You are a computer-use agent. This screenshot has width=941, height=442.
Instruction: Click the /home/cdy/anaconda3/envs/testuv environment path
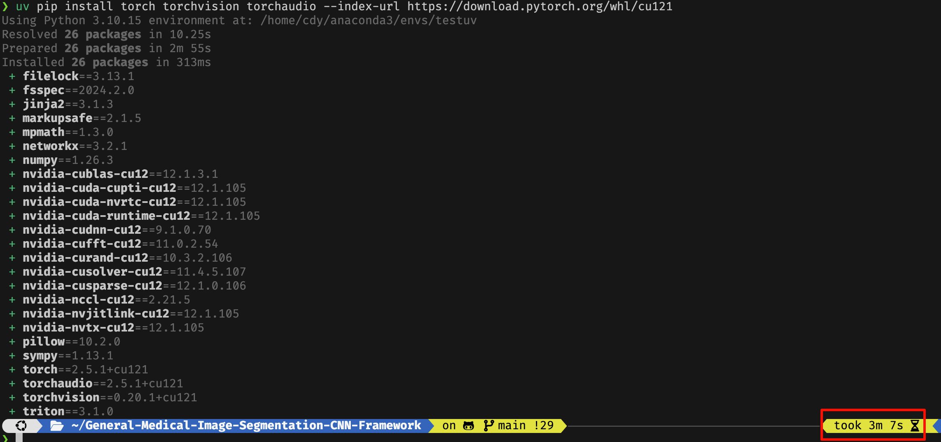tap(368, 21)
